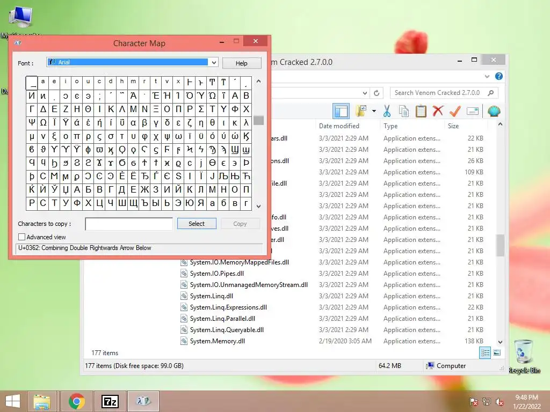Click the Select button in Character Map
The height and width of the screenshot is (412, 550).
point(197,224)
